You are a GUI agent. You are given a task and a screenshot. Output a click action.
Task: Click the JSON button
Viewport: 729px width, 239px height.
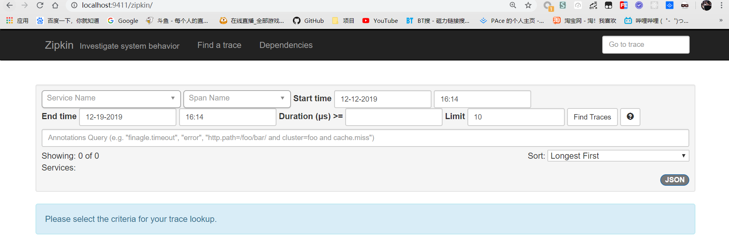click(674, 180)
